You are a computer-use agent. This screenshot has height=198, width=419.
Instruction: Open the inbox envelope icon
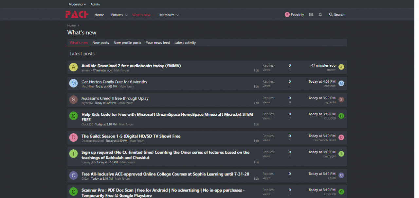click(311, 15)
